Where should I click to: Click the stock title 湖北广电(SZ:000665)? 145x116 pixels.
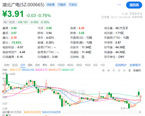[x=23, y=5]
